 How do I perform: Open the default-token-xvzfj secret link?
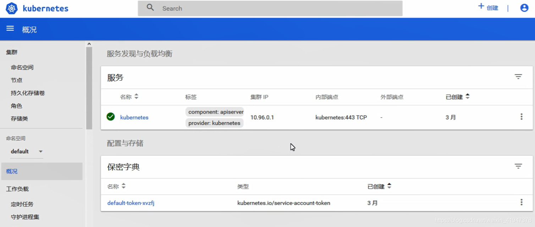tap(131, 203)
